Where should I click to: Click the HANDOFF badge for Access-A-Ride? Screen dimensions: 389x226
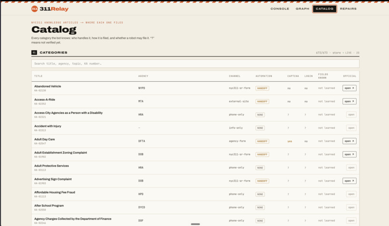tap(262, 101)
